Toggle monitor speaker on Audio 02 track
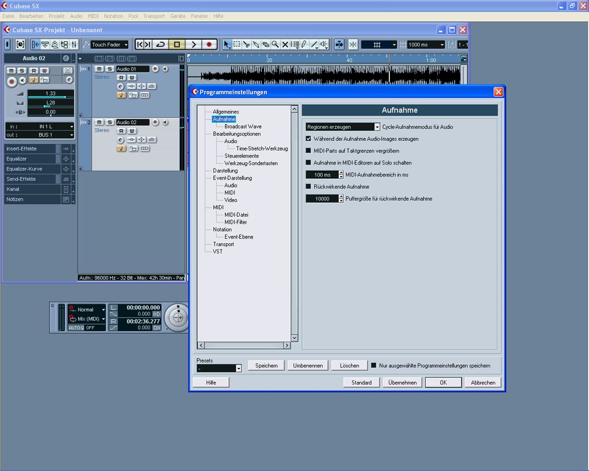The height and width of the screenshot is (471, 589). click(x=165, y=122)
